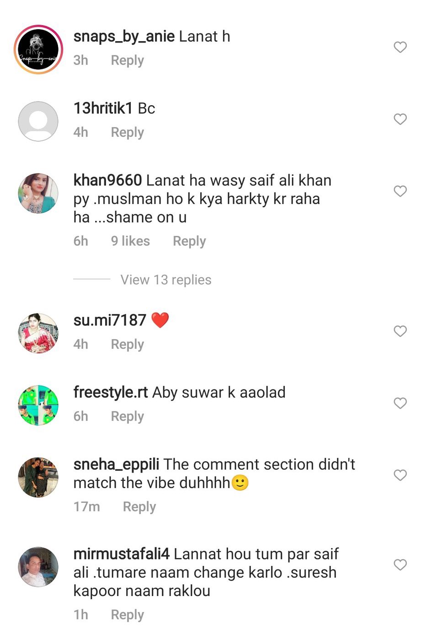Open freestyle.rt's green avatar

click(x=38, y=405)
